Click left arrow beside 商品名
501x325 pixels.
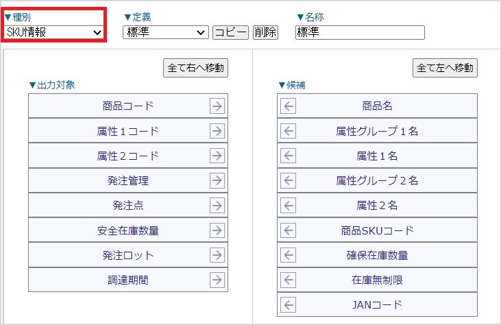coord(289,106)
